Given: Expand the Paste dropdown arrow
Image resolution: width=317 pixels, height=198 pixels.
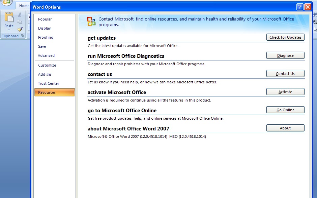Looking at the screenshot, I should 9,30.
